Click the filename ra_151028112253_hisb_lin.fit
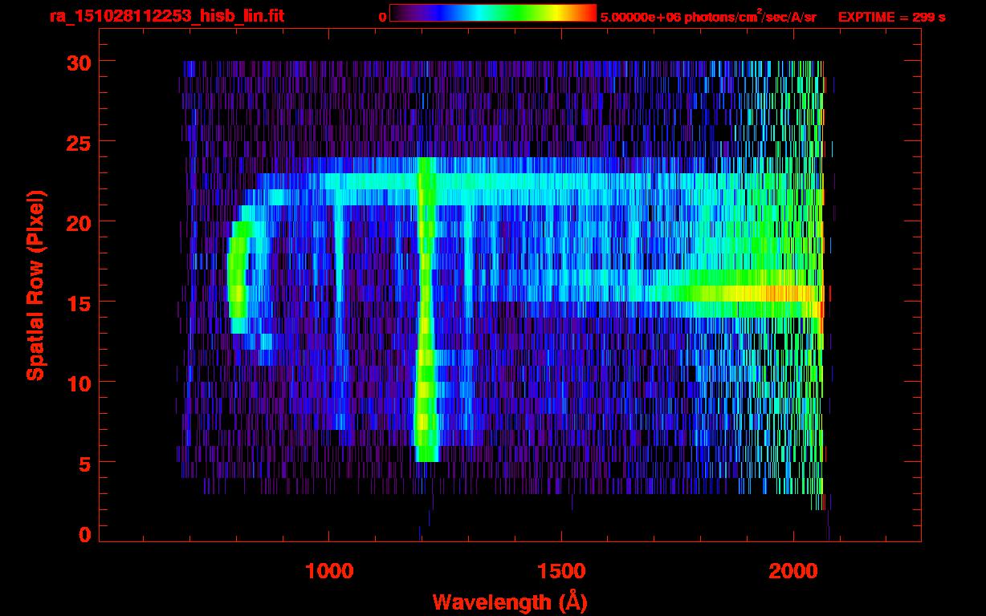 [x=166, y=15]
